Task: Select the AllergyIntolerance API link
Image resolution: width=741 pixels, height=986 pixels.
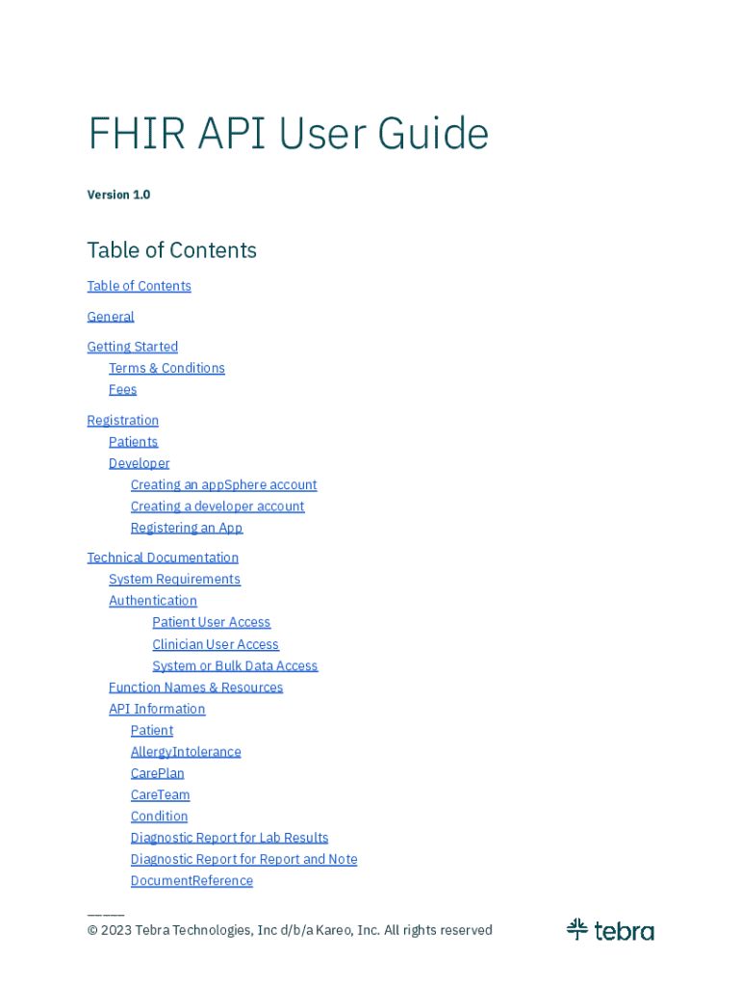Action: [x=186, y=752]
